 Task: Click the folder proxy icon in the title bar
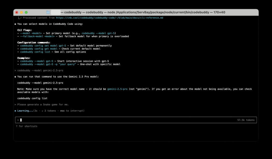pyautogui.click(x=48, y=12)
